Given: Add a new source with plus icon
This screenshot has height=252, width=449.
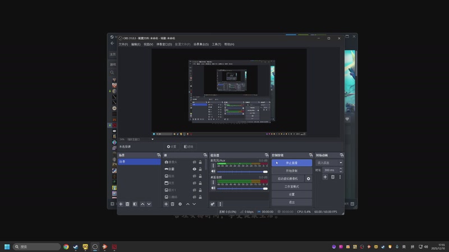Looking at the screenshot, I should (166, 204).
